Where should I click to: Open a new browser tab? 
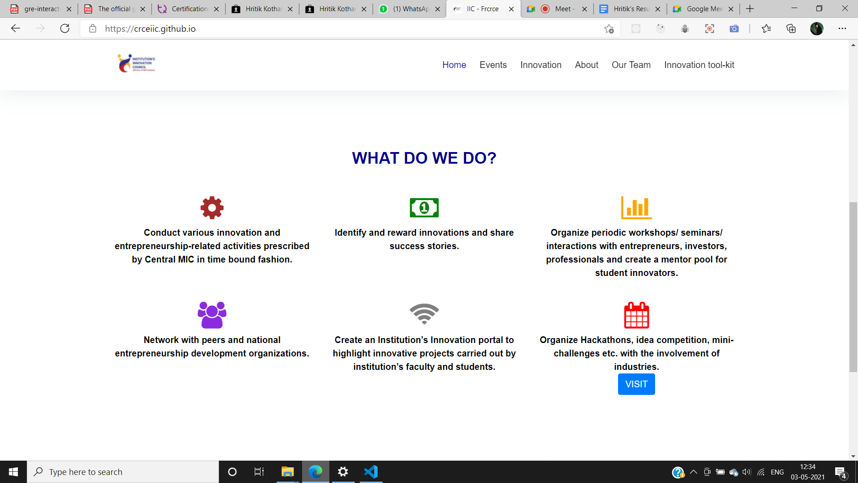tap(750, 8)
